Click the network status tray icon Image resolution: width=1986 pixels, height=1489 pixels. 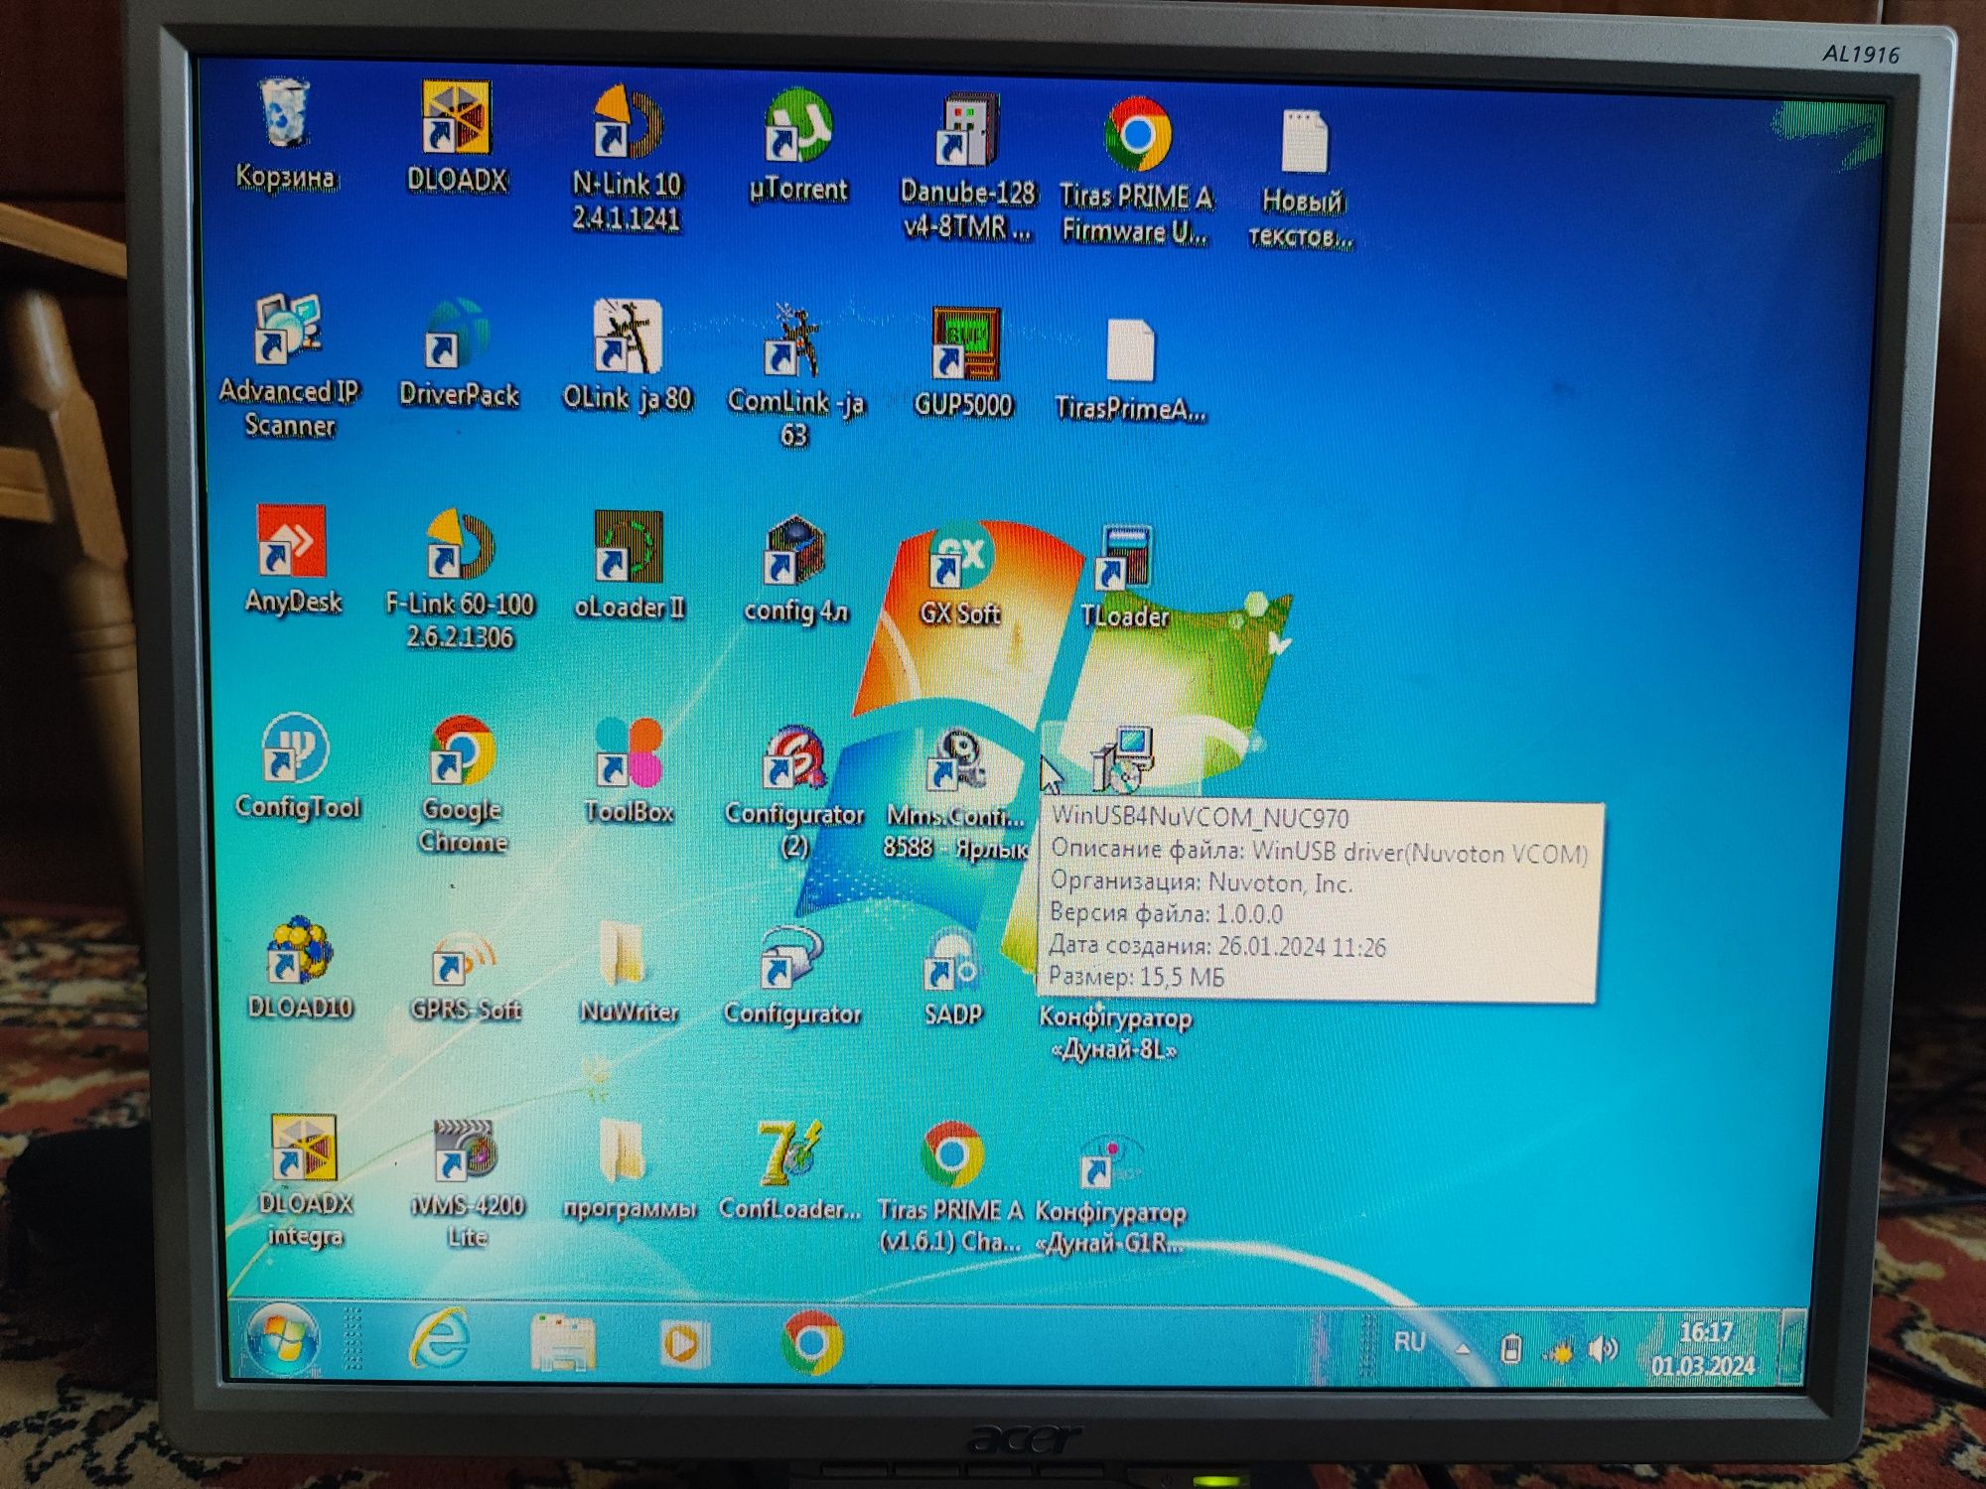click(1558, 1351)
